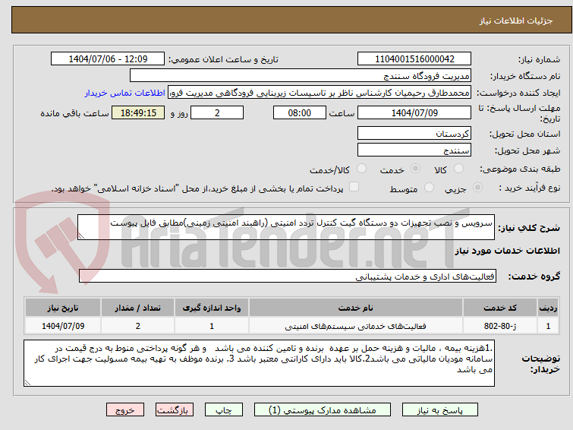Click the جزئیات اطلاعات نیاز header title
The height and width of the screenshot is (430, 573).
515,21
